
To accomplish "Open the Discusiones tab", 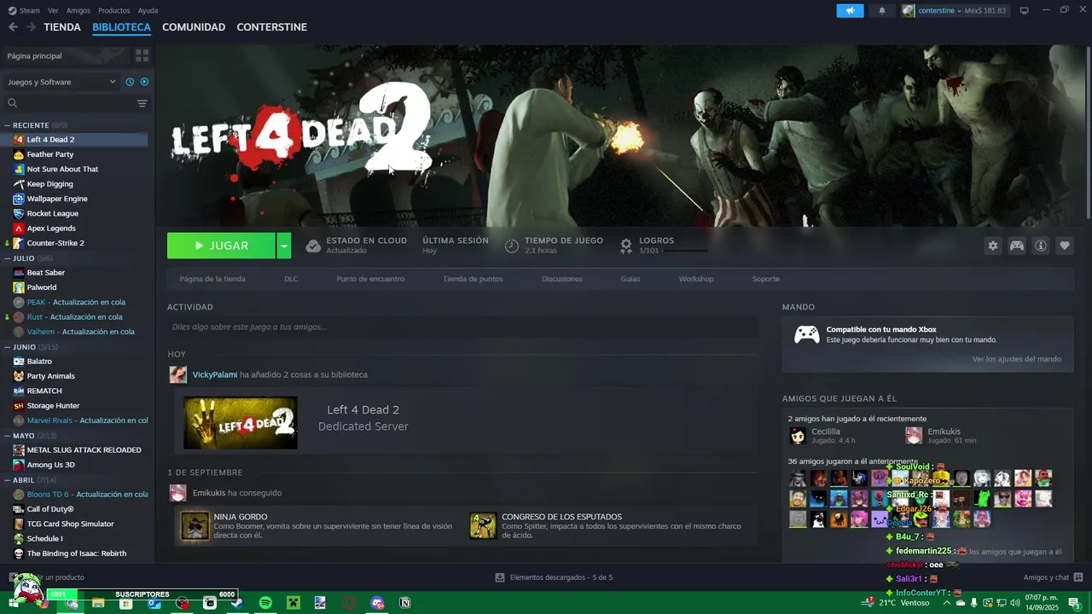I will pyautogui.click(x=562, y=279).
